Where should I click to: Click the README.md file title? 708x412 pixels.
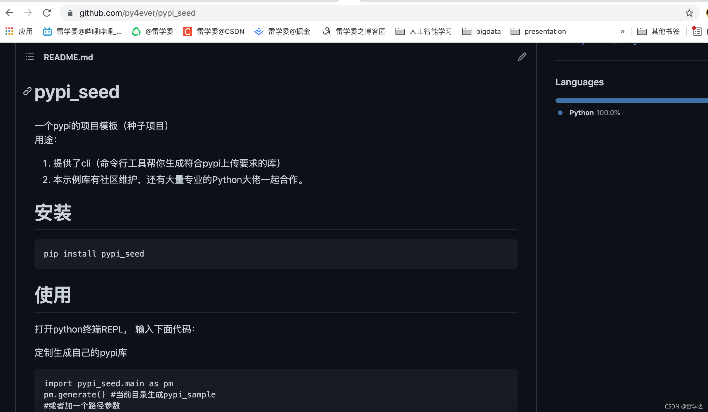68,57
